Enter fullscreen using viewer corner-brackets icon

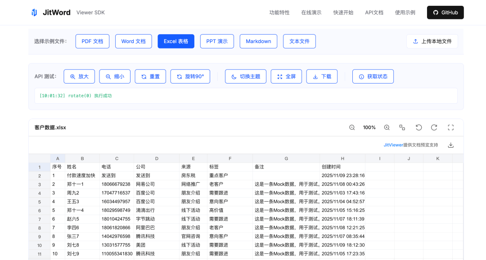click(450, 128)
